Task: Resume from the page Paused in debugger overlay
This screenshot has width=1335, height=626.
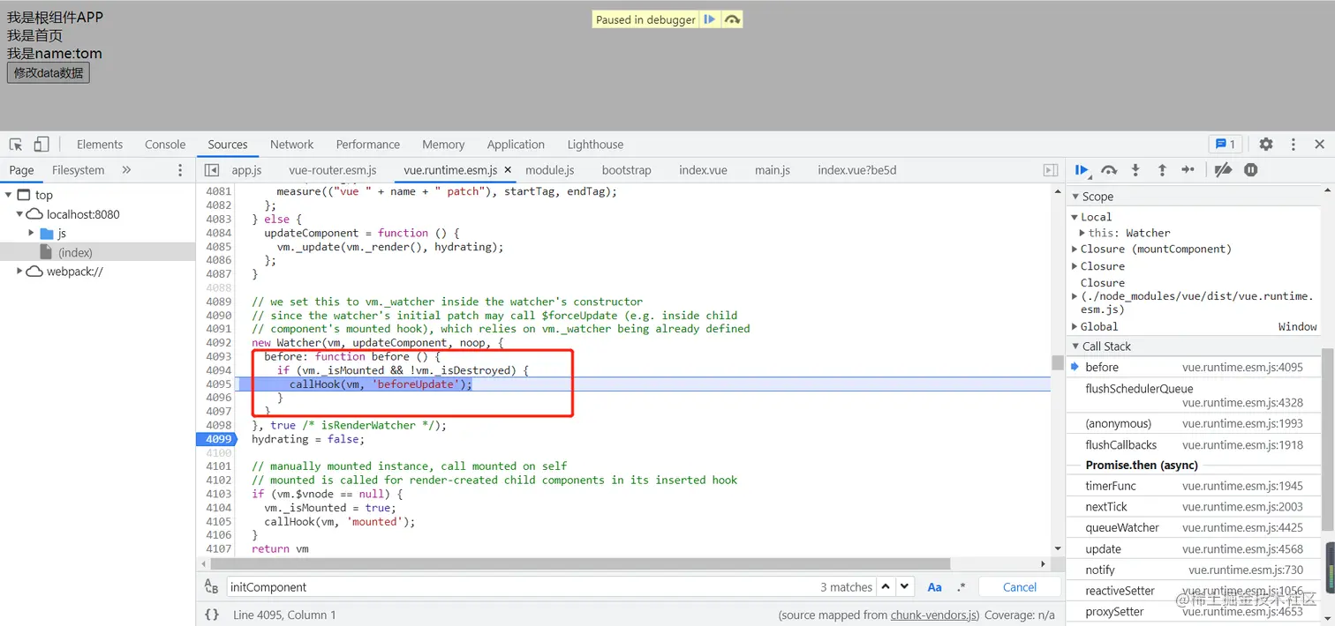Action: pos(710,19)
